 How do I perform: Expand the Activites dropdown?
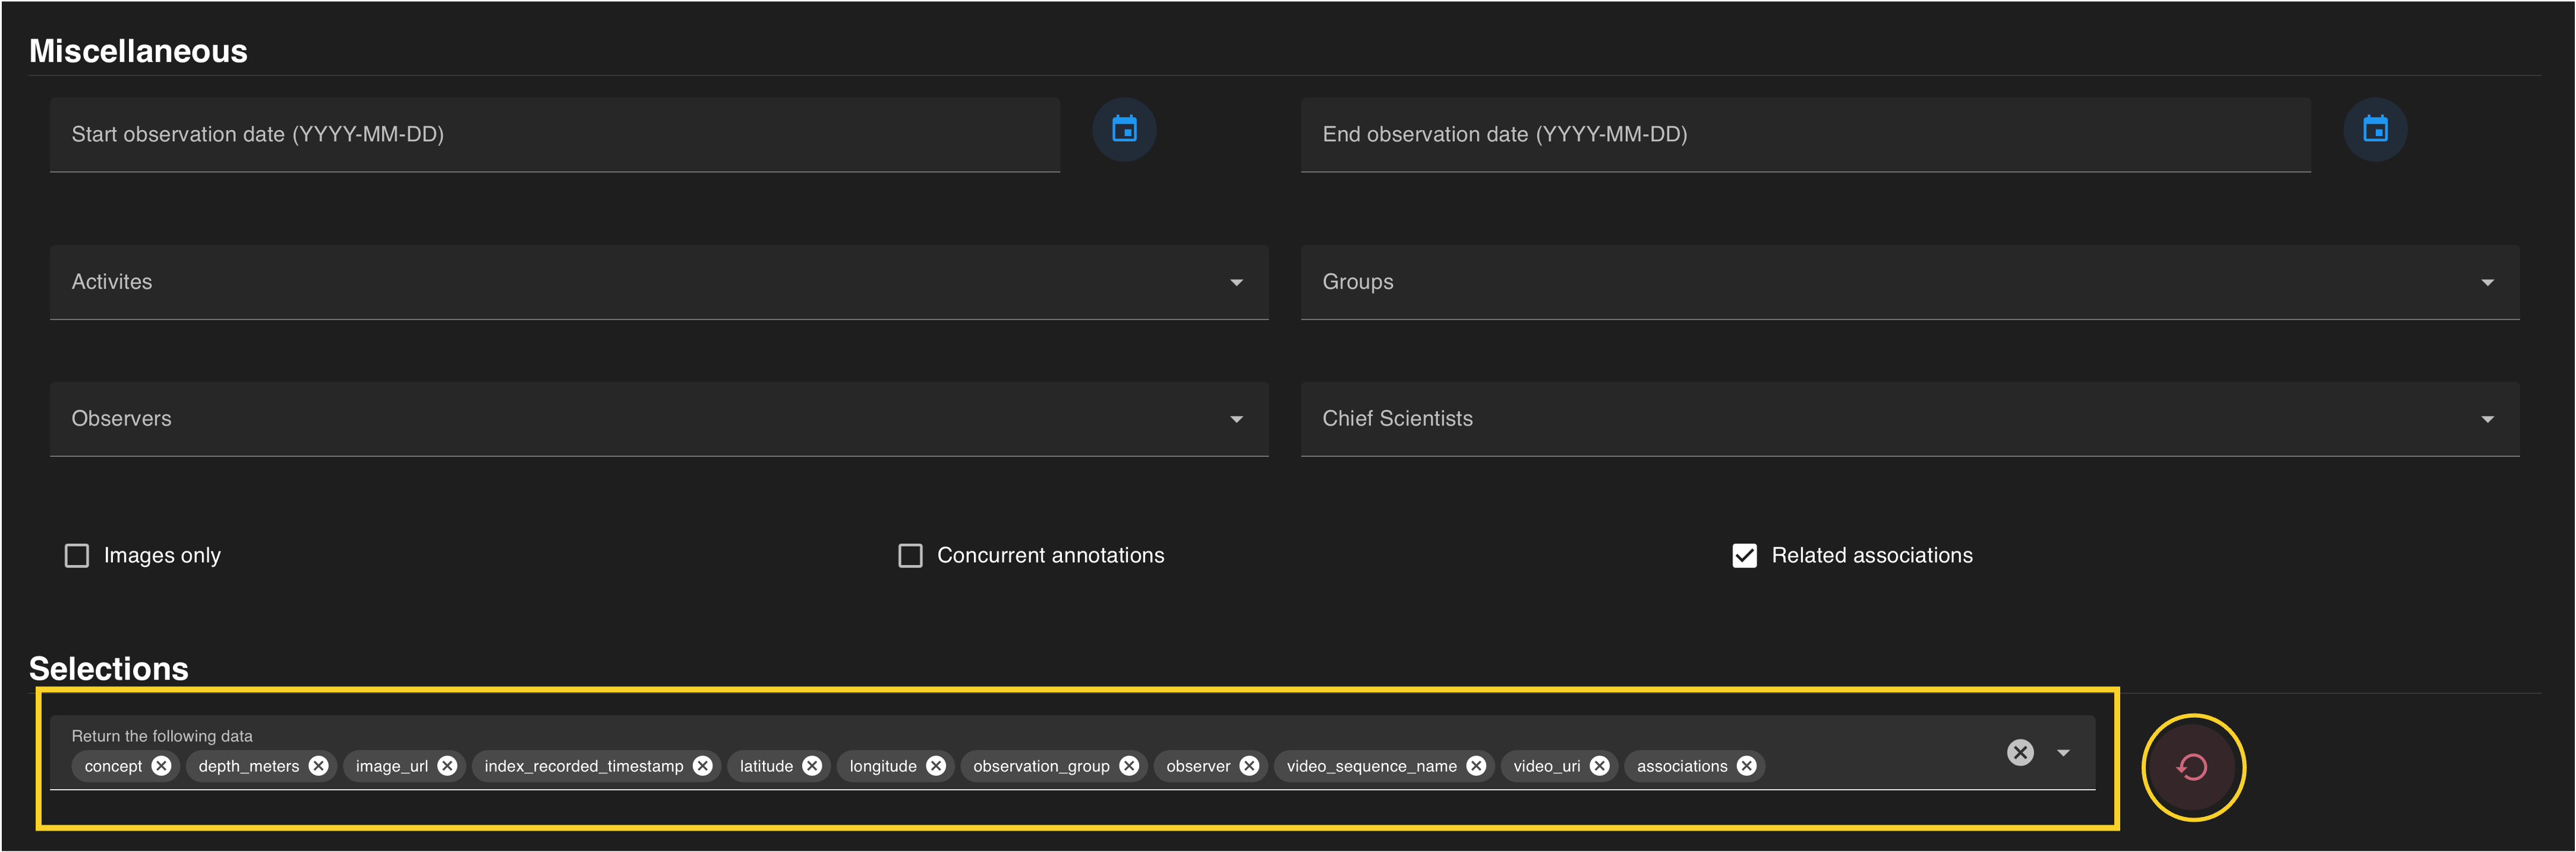click(x=1236, y=283)
